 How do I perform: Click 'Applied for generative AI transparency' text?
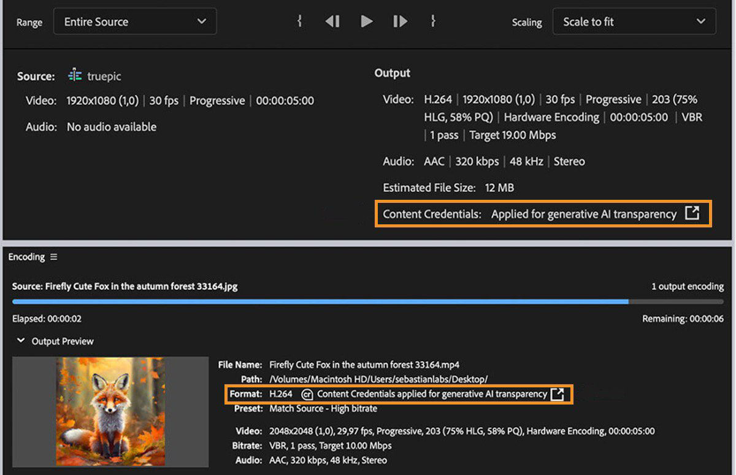click(x=586, y=214)
